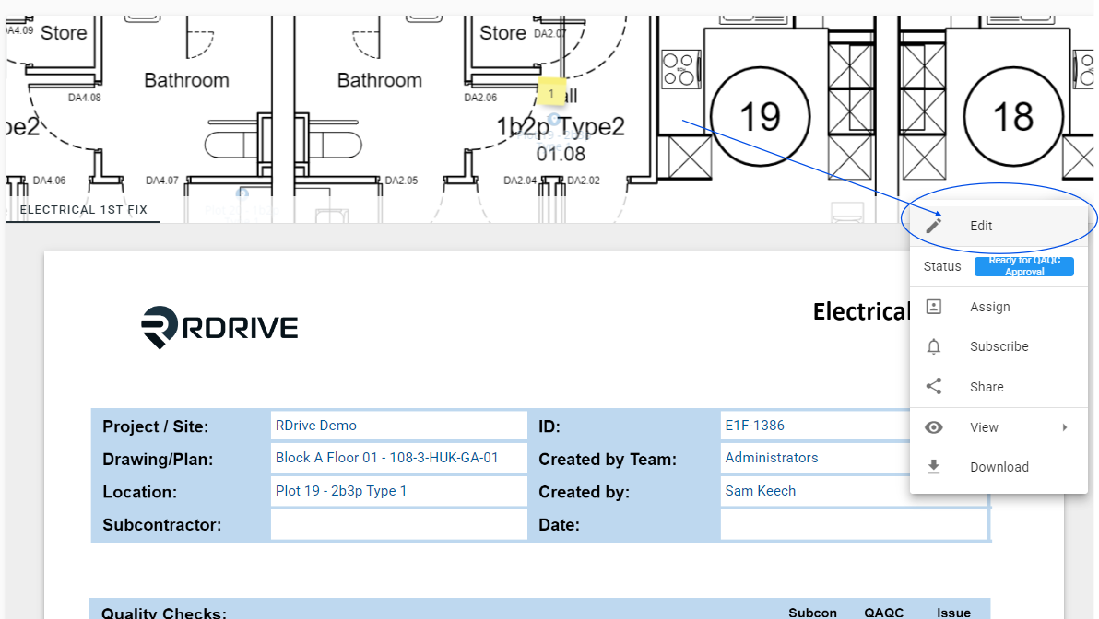Select plot circle number 19

tap(760, 116)
